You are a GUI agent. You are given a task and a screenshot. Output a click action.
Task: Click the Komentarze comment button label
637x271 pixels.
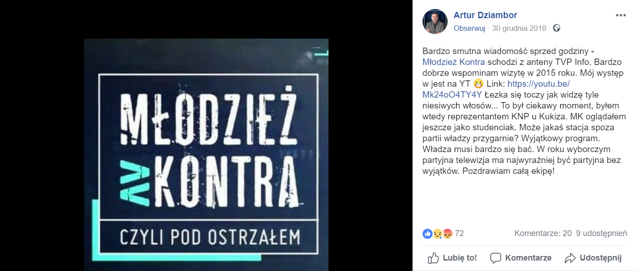[x=528, y=258]
